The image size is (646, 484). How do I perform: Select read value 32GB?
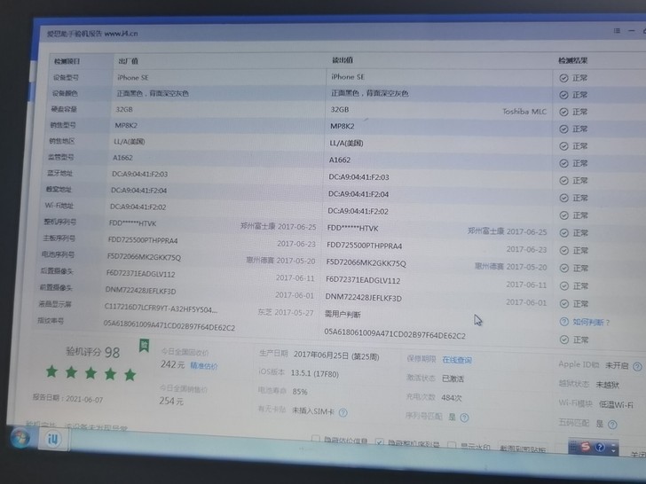point(340,110)
